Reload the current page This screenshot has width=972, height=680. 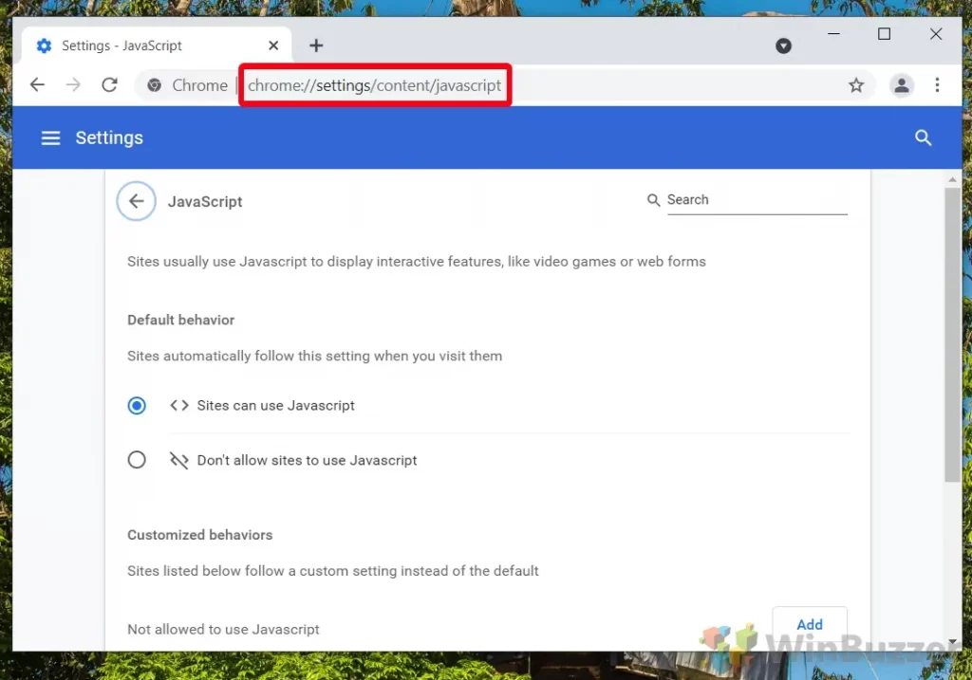point(109,84)
